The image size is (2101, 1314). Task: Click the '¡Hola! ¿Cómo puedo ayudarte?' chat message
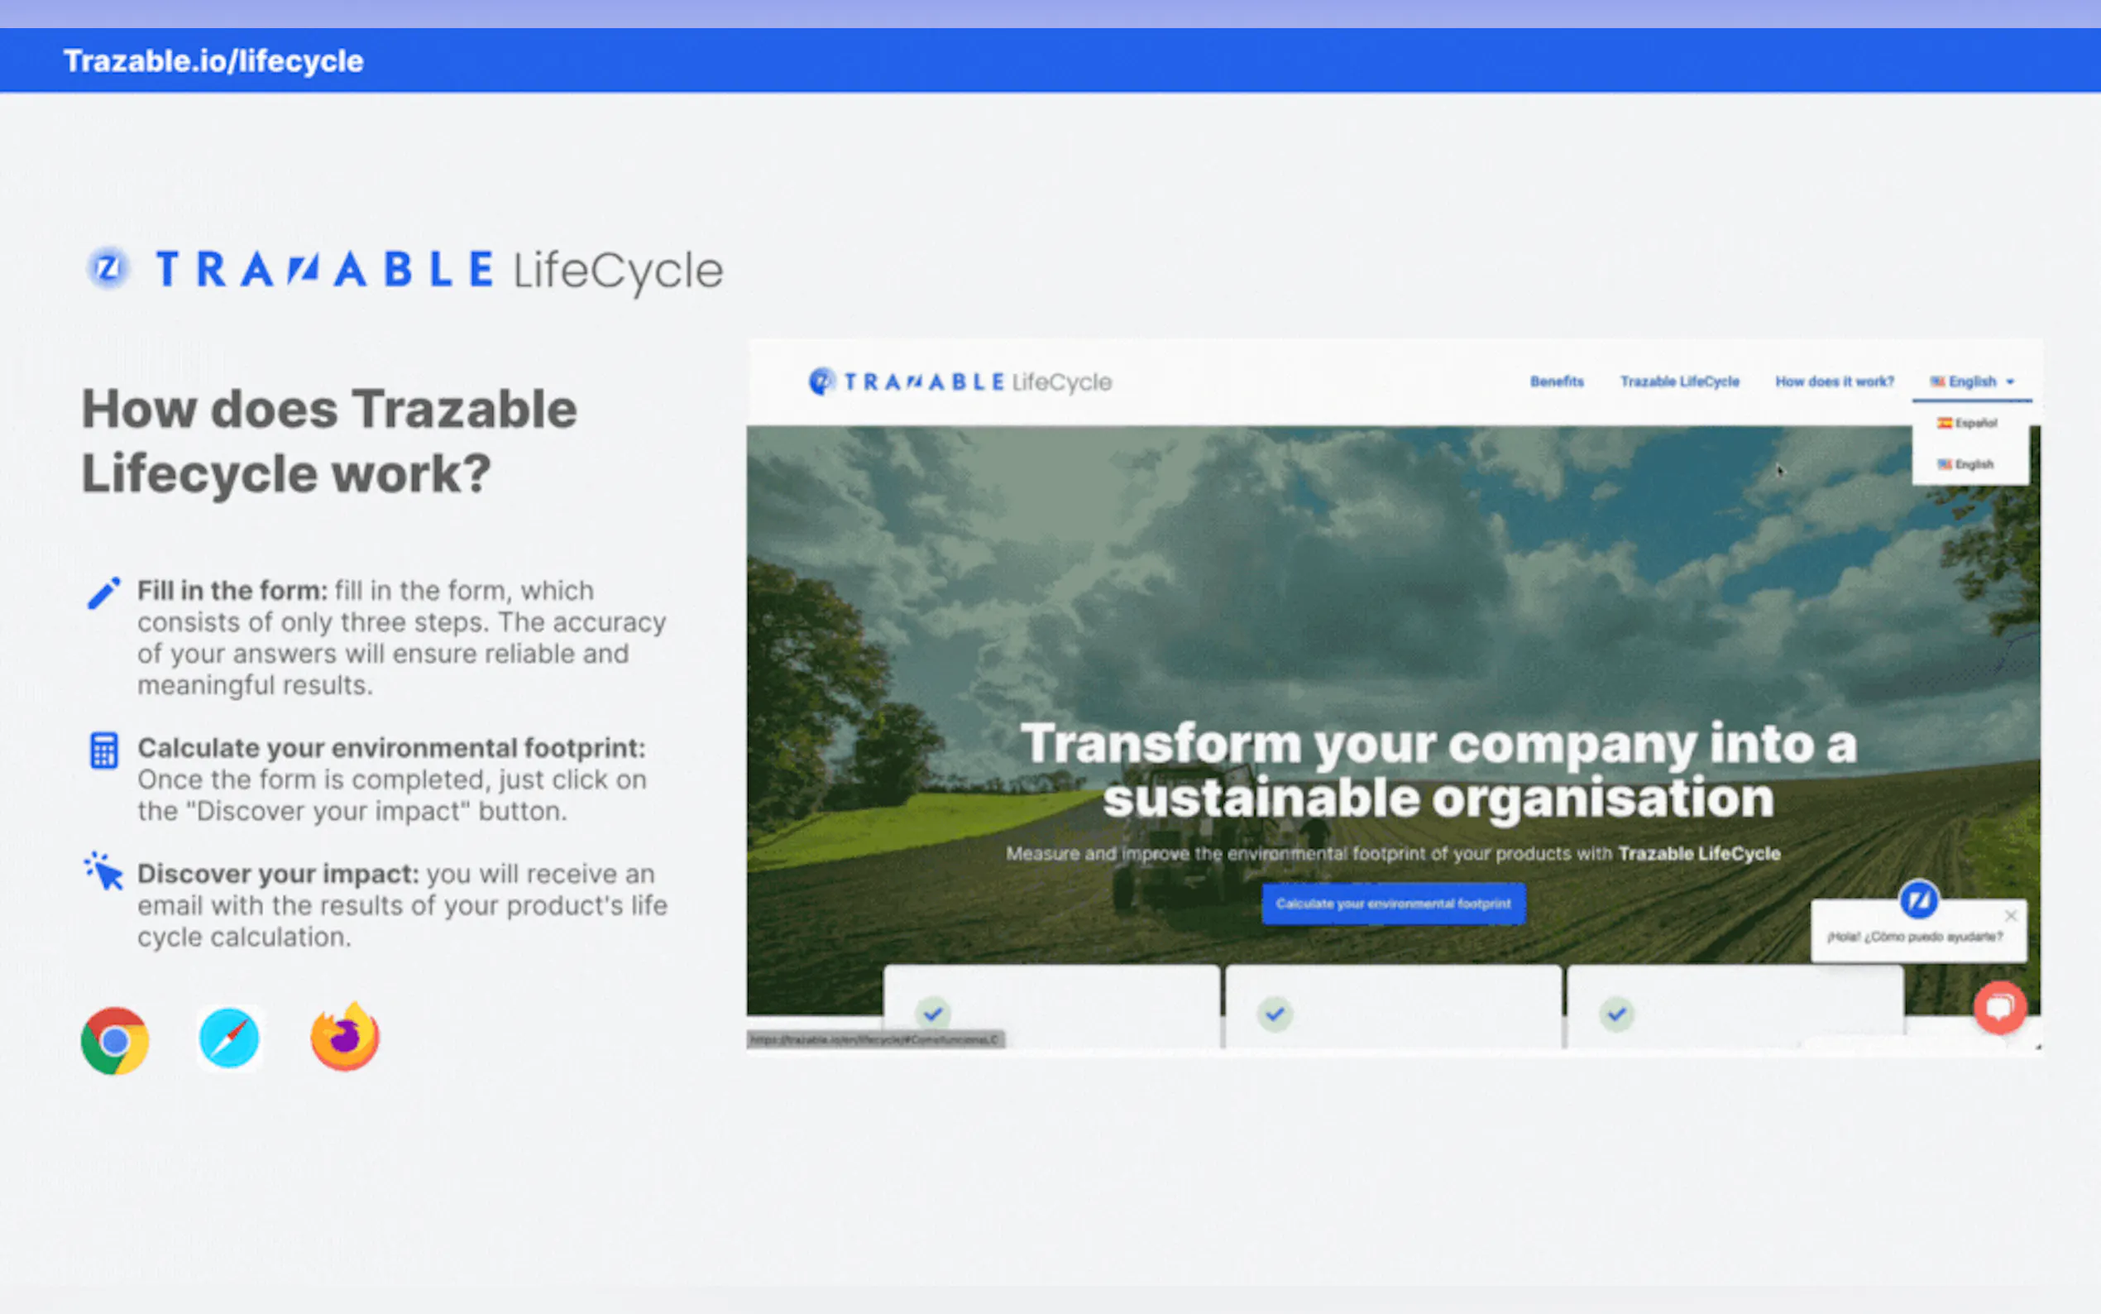pos(1914,937)
